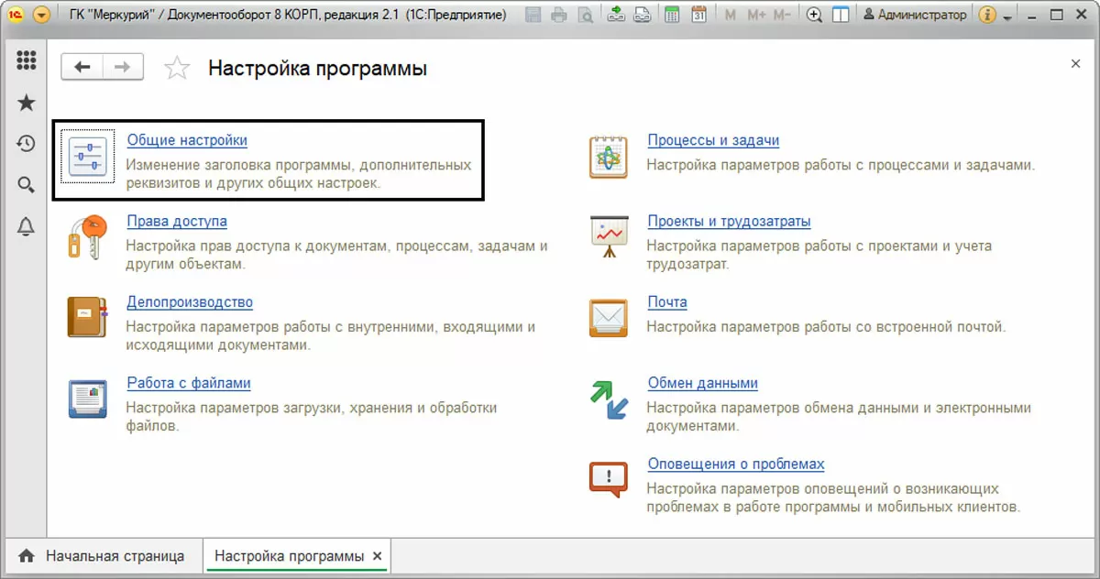1100x579 pixels.
Task: Open the Обмен данными link
Action: (702, 383)
